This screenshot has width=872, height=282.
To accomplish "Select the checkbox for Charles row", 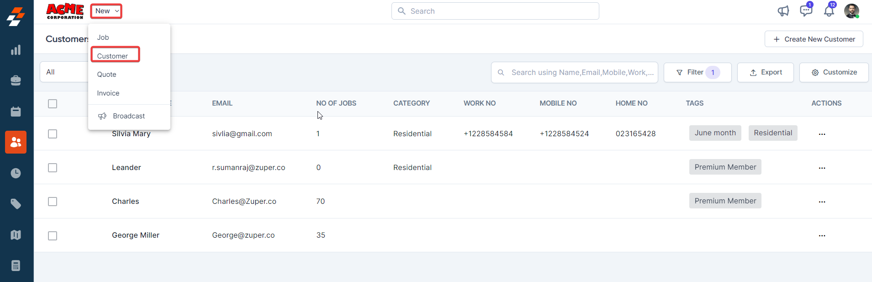I will click(x=53, y=202).
